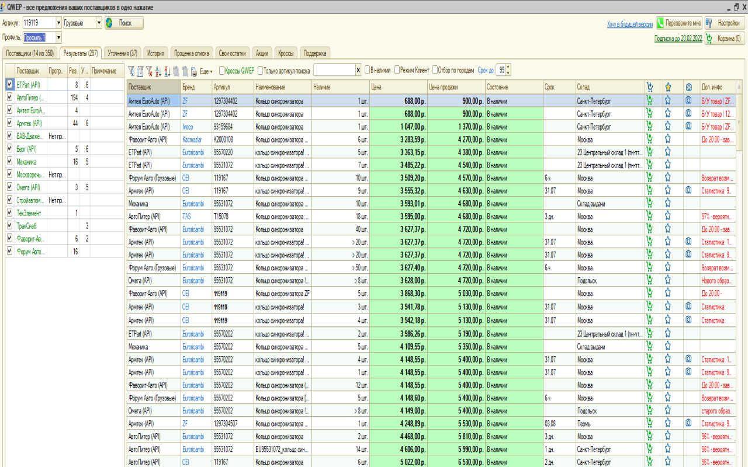Click the filter text input field
This screenshot has height=467, width=748.
(334, 70)
